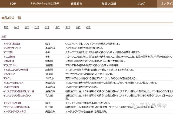Jump to や行 section anchor link
The width and height of the screenshot is (173, 114).
click(x=78, y=27)
